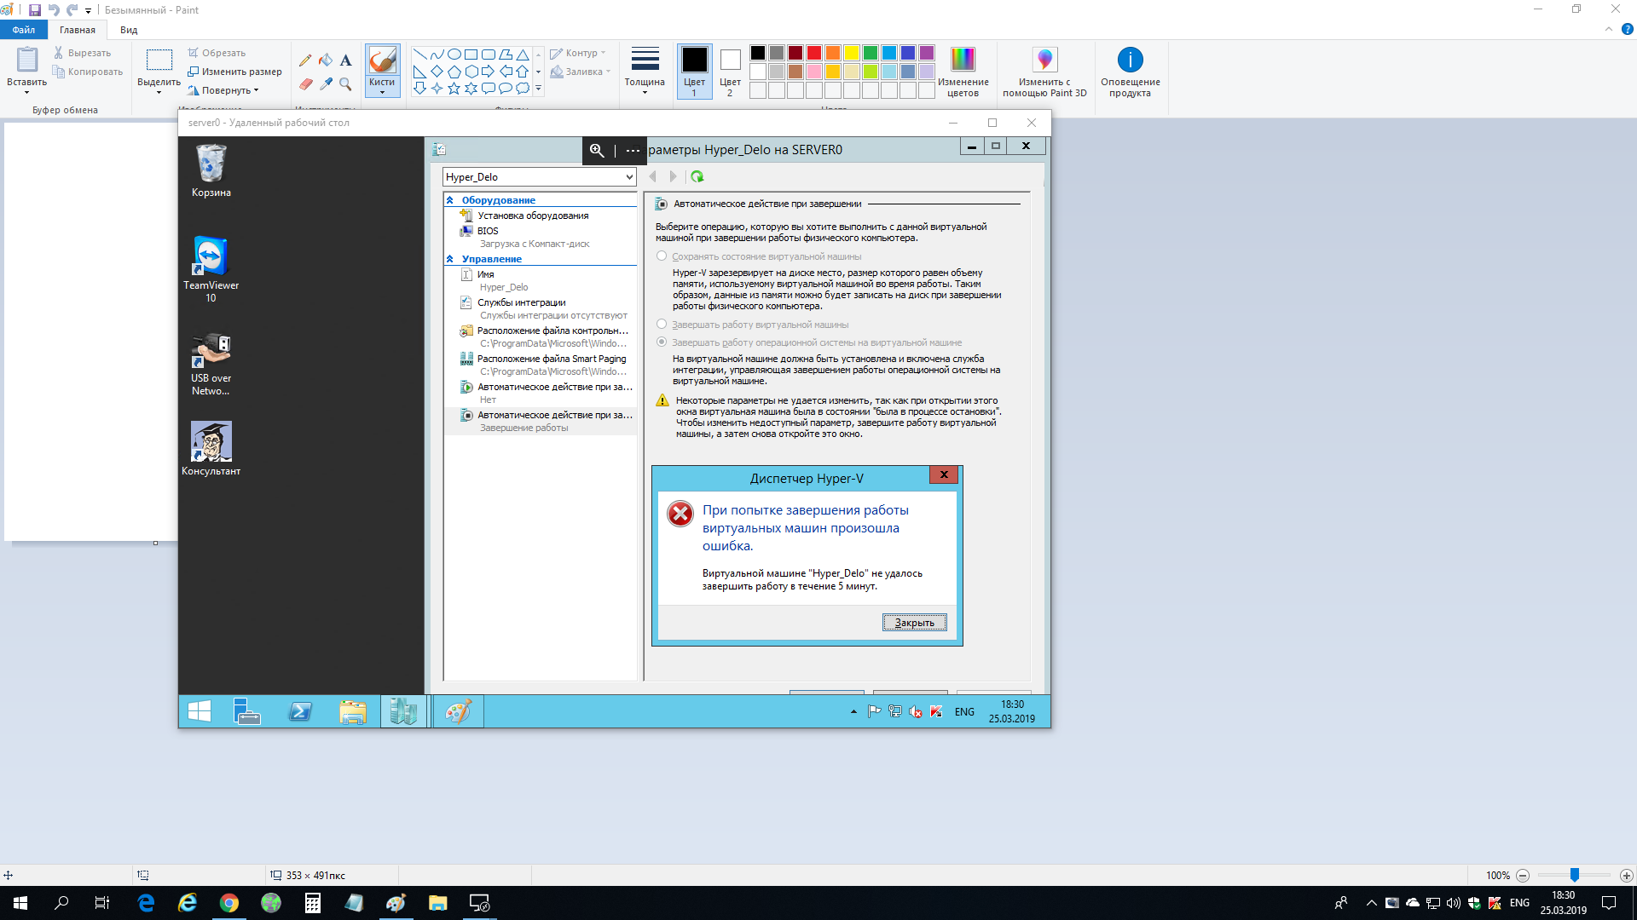1637x920 pixels.
Task: Click the Redo arrow in Paint title bar
Action: tap(72, 10)
